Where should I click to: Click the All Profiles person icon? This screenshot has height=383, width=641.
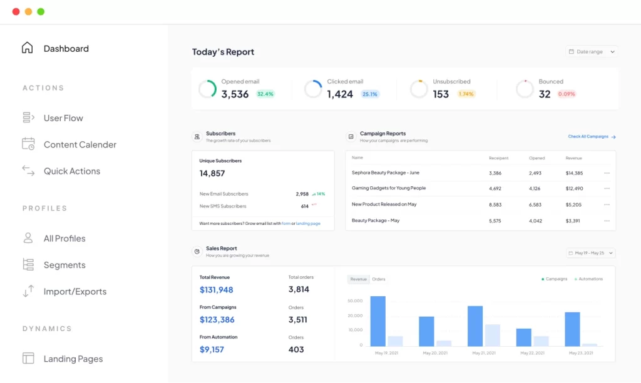28,238
